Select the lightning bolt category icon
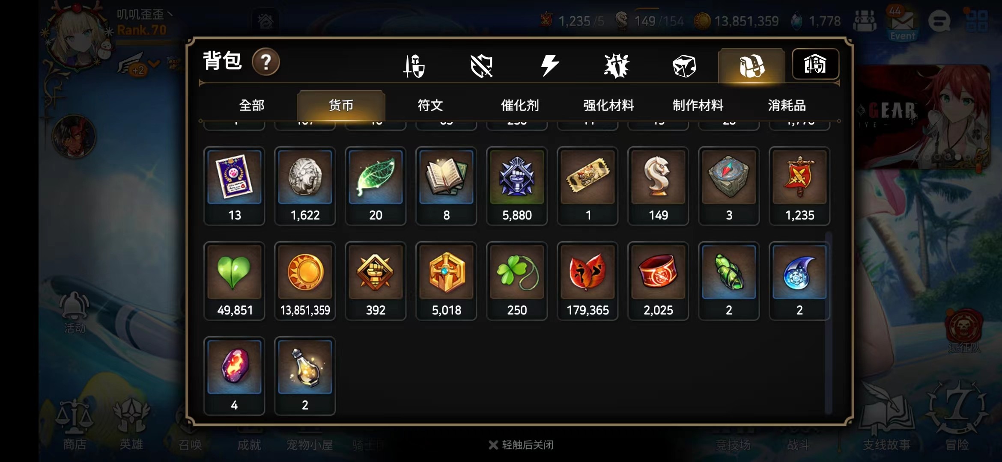The height and width of the screenshot is (462, 1002). click(549, 65)
